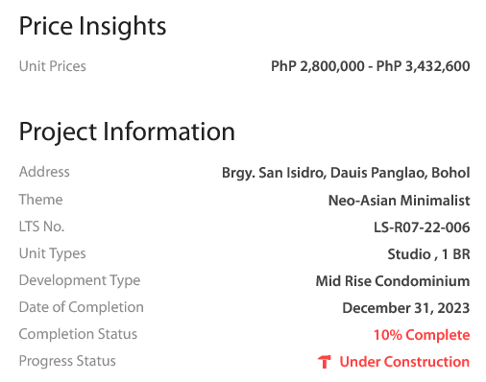Select the Brgy. San Isidro address text
The image size is (486, 382).
pyautogui.click(x=346, y=173)
